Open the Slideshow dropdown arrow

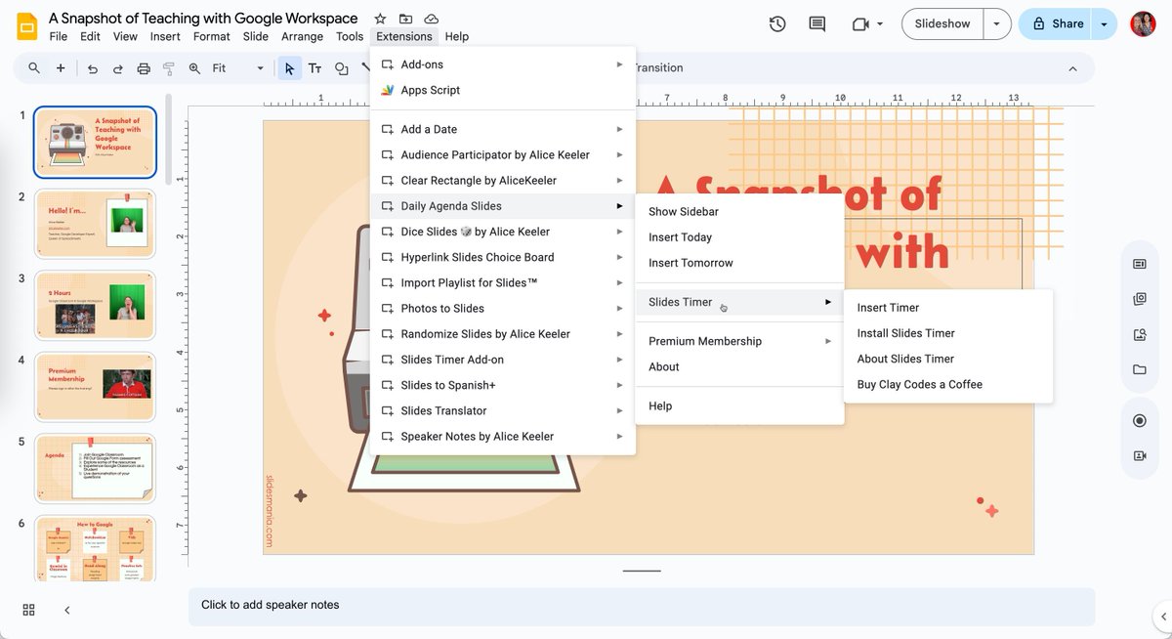tap(996, 23)
